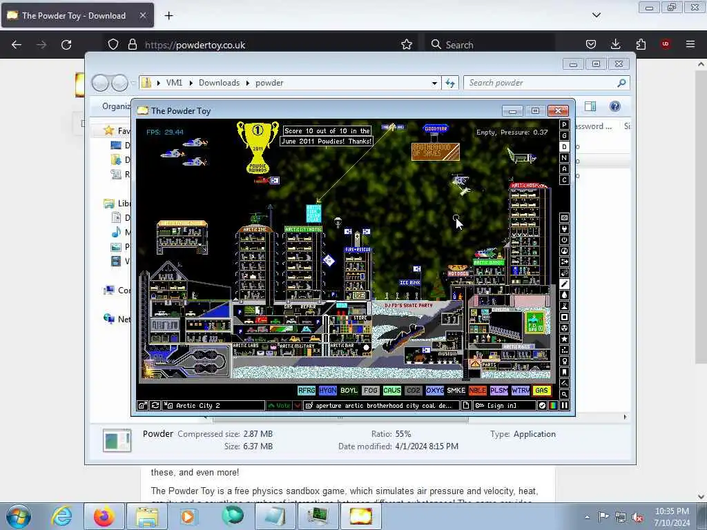Open the Tools menu bulb icon
707x530 pixels.
(564, 361)
